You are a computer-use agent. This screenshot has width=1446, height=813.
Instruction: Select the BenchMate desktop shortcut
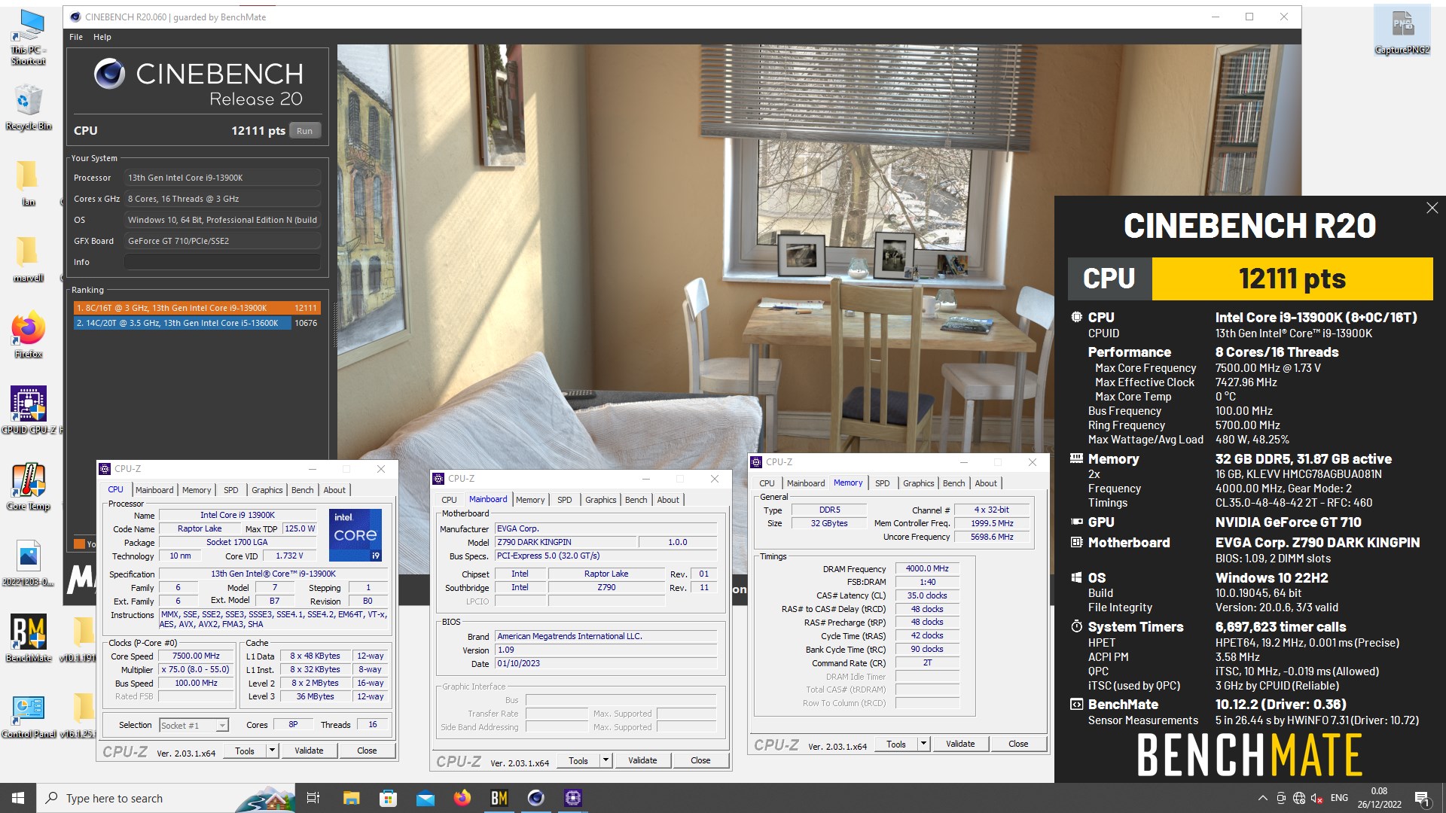(x=28, y=638)
